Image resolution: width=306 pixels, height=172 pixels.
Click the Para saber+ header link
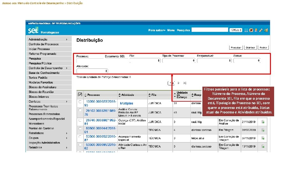point(157,30)
